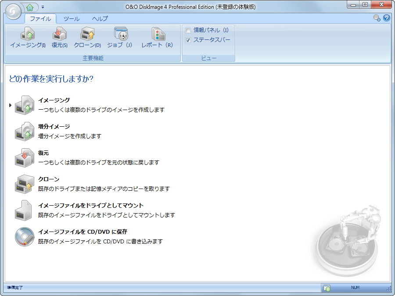Select イメージファイルを CD/DVD に保存 title
The width and height of the screenshot is (395, 296).
(83, 232)
